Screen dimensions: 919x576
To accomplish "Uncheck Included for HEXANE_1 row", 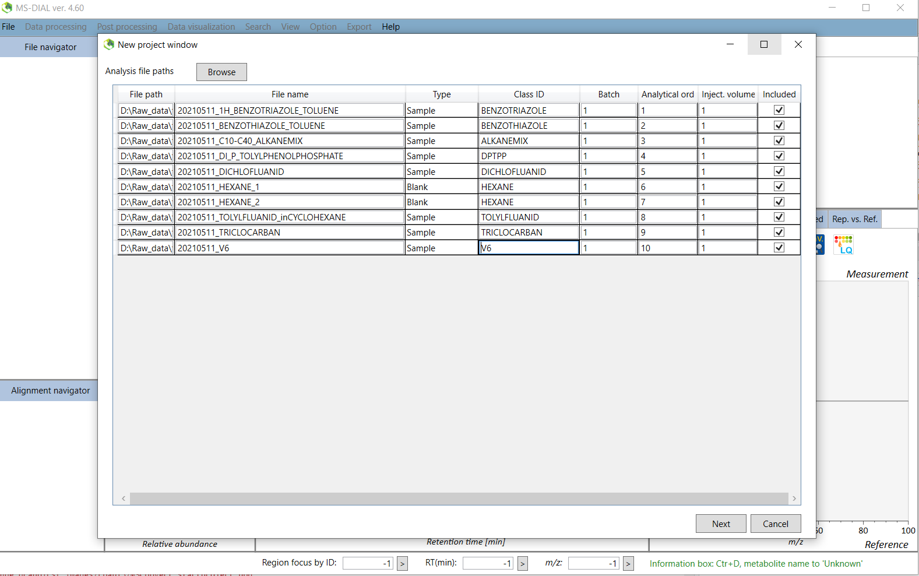I will [779, 187].
